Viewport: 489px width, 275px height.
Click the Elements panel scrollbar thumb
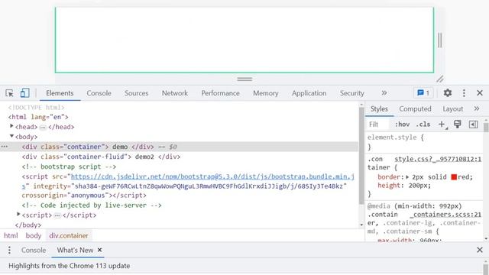tap(361, 156)
